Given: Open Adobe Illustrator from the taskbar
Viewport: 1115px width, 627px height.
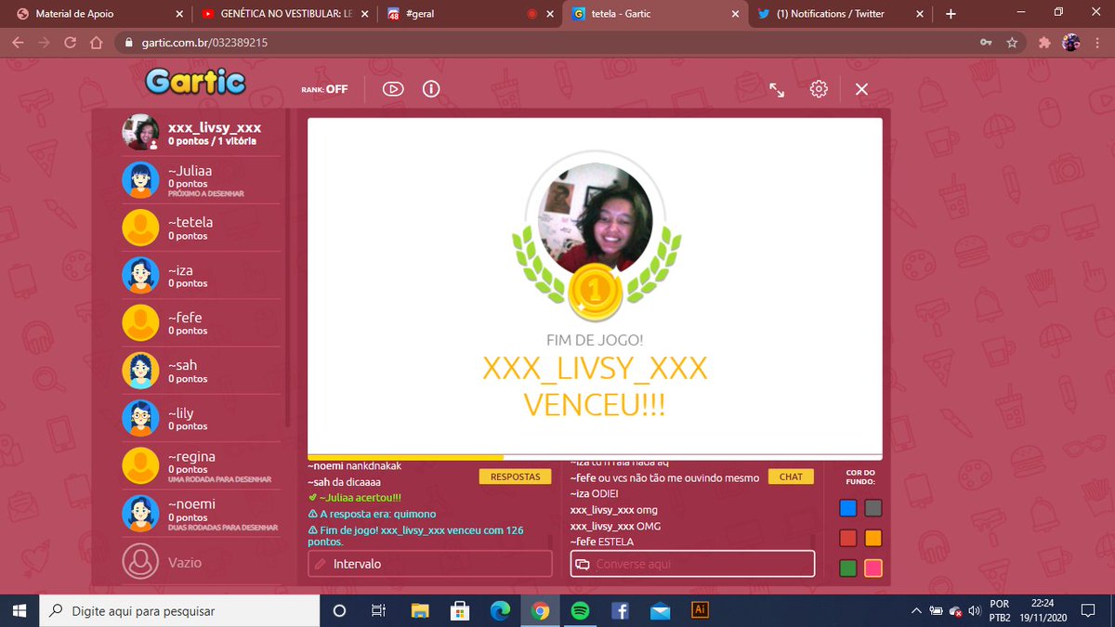Looking at the screenshot, I should 701,610.
